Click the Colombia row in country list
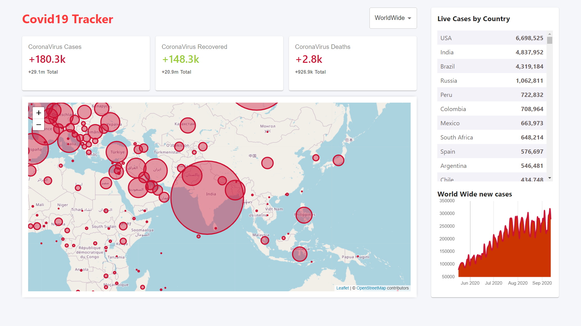The height and width of the screenshot is (326, 581). click(x=492, y=109)
